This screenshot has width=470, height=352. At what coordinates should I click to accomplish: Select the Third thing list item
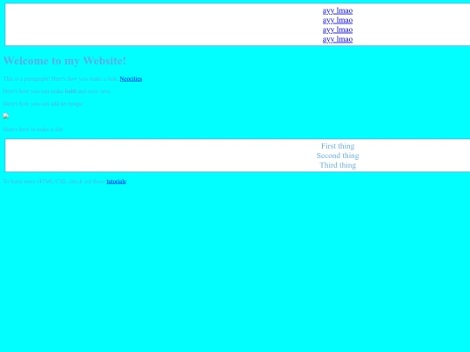coord(338,165)
